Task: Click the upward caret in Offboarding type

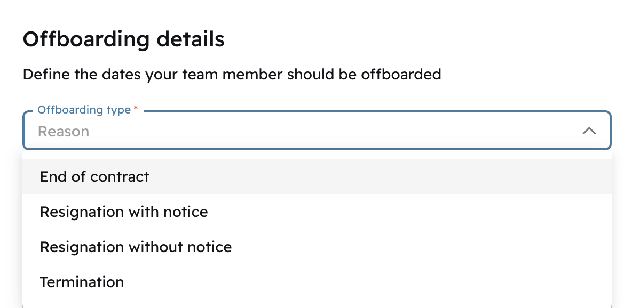Action: point(589,131)
